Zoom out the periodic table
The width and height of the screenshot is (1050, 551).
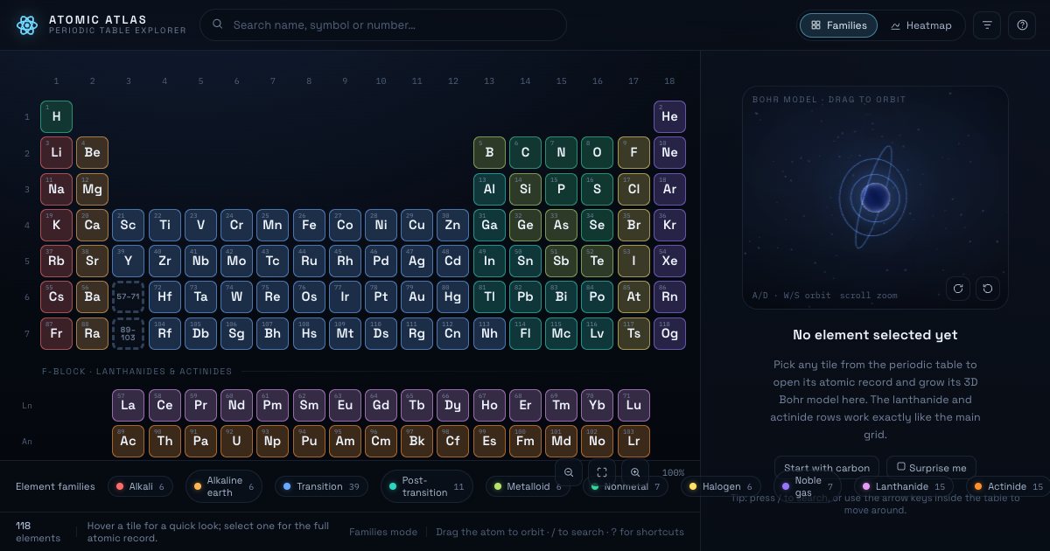[x=569, y=472]
